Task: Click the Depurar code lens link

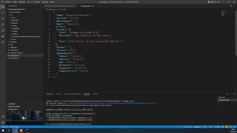Action: (x=61, y=27)
